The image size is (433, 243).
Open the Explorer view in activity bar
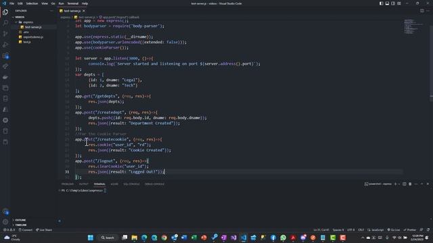[5, 12]
